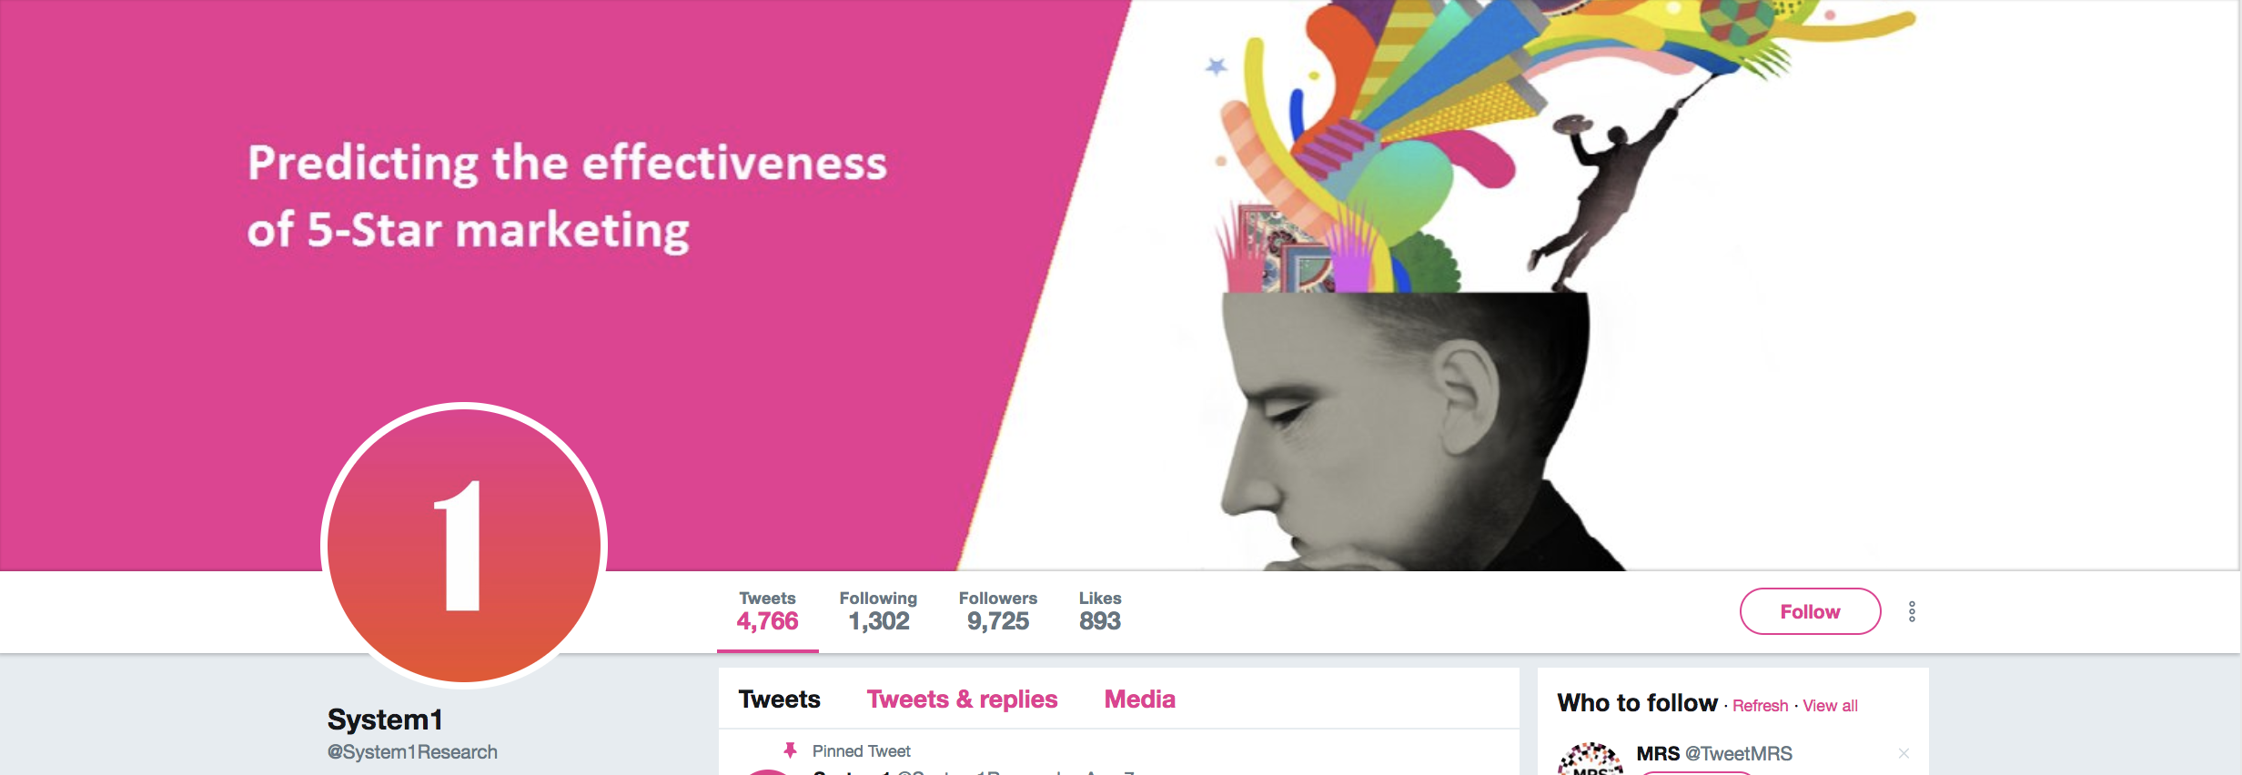Open the Tweets count stat
The image size is (2242, 775).
pyautogui.click(x=767, y=611)
